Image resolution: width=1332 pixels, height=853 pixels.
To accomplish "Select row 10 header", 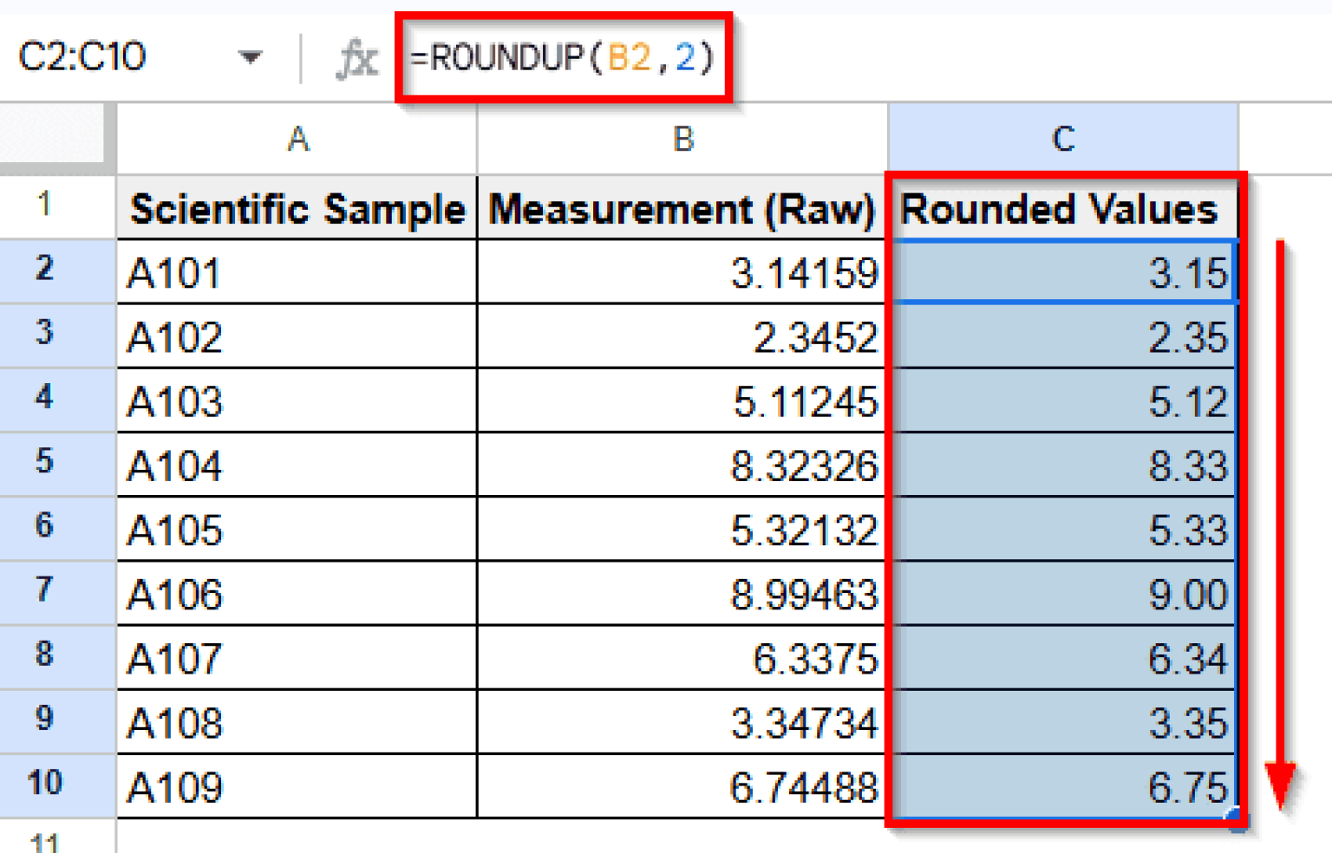I will (45, 783).
